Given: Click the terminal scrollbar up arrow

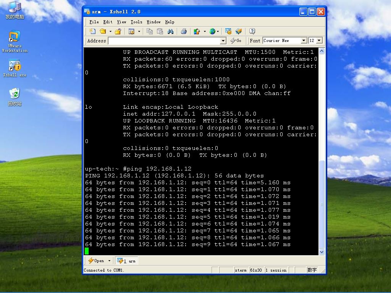Looking at the screenshot, I should point(322,51).
